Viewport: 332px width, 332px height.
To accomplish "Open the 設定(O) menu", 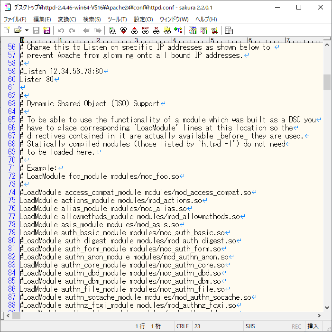I will tap(143, 19).
